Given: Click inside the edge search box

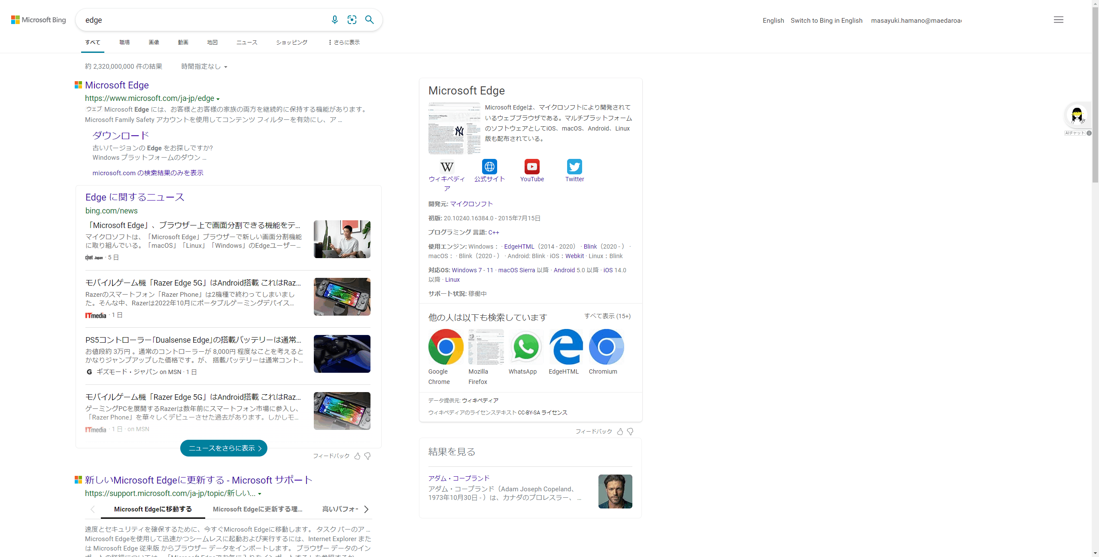Looking at the screenshot, I should (202, 20).
